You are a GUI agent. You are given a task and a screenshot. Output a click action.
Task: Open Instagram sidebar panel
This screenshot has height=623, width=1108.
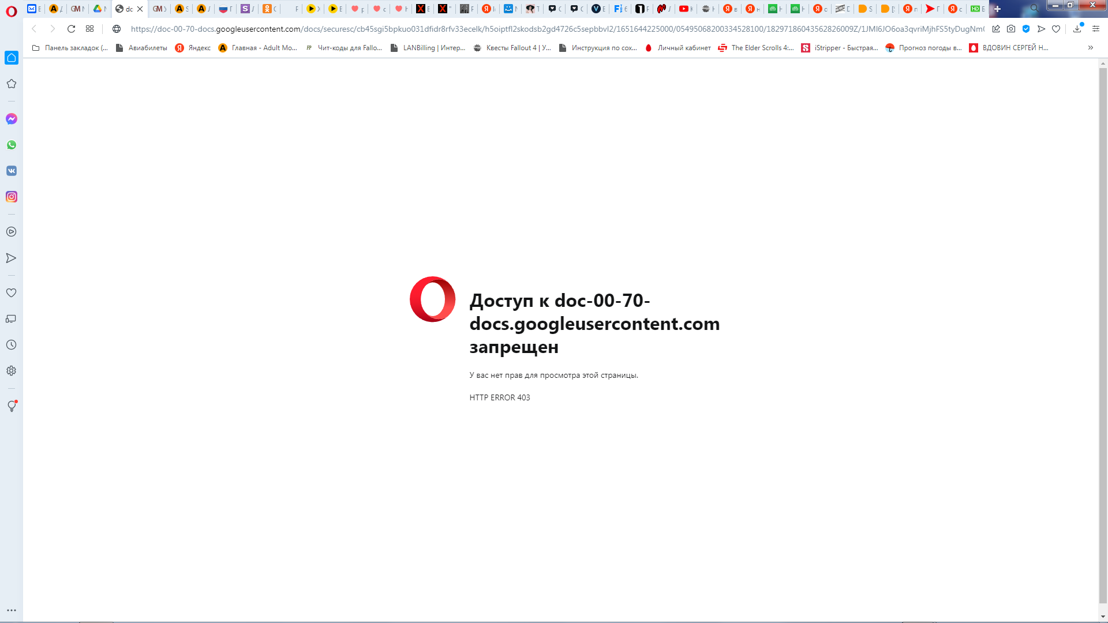[x=12, y=197]
